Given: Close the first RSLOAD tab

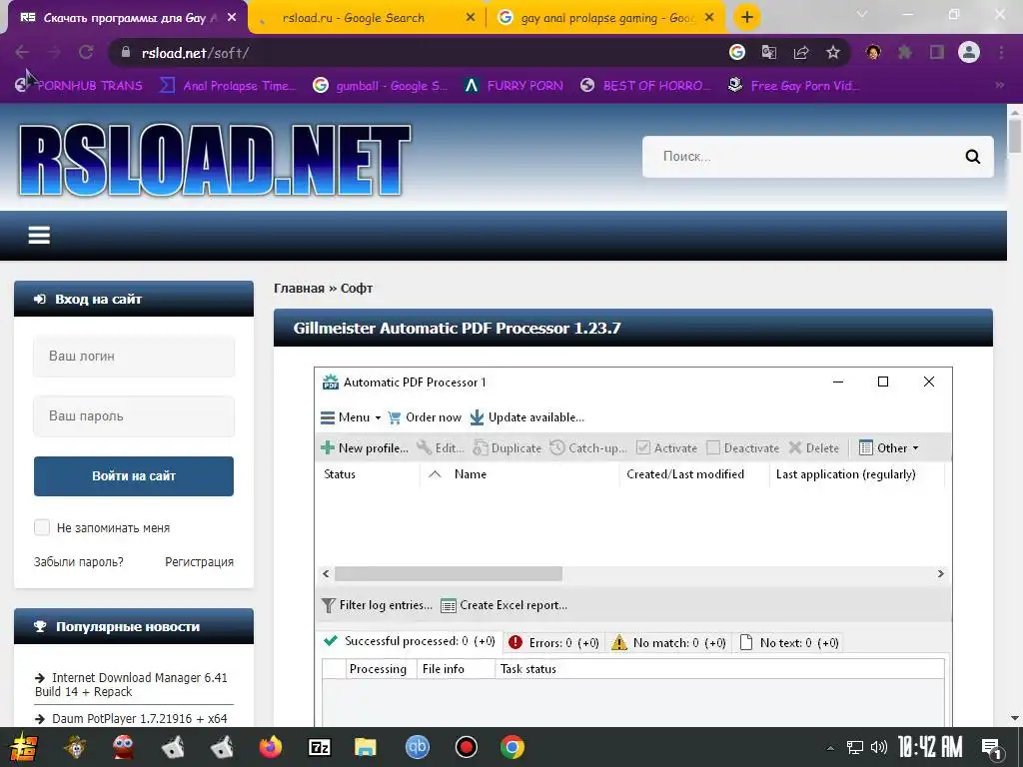Looking at the screenshot, I should coord(232,18).
